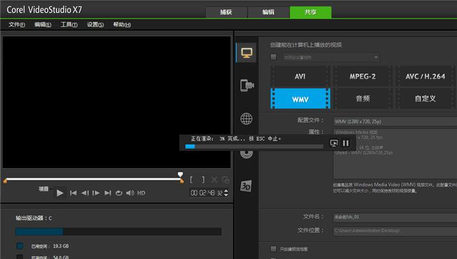Image resolution: width=457 pixels, height=259 pixels.
Task: Choose the AVI format button
Action: 300,76
